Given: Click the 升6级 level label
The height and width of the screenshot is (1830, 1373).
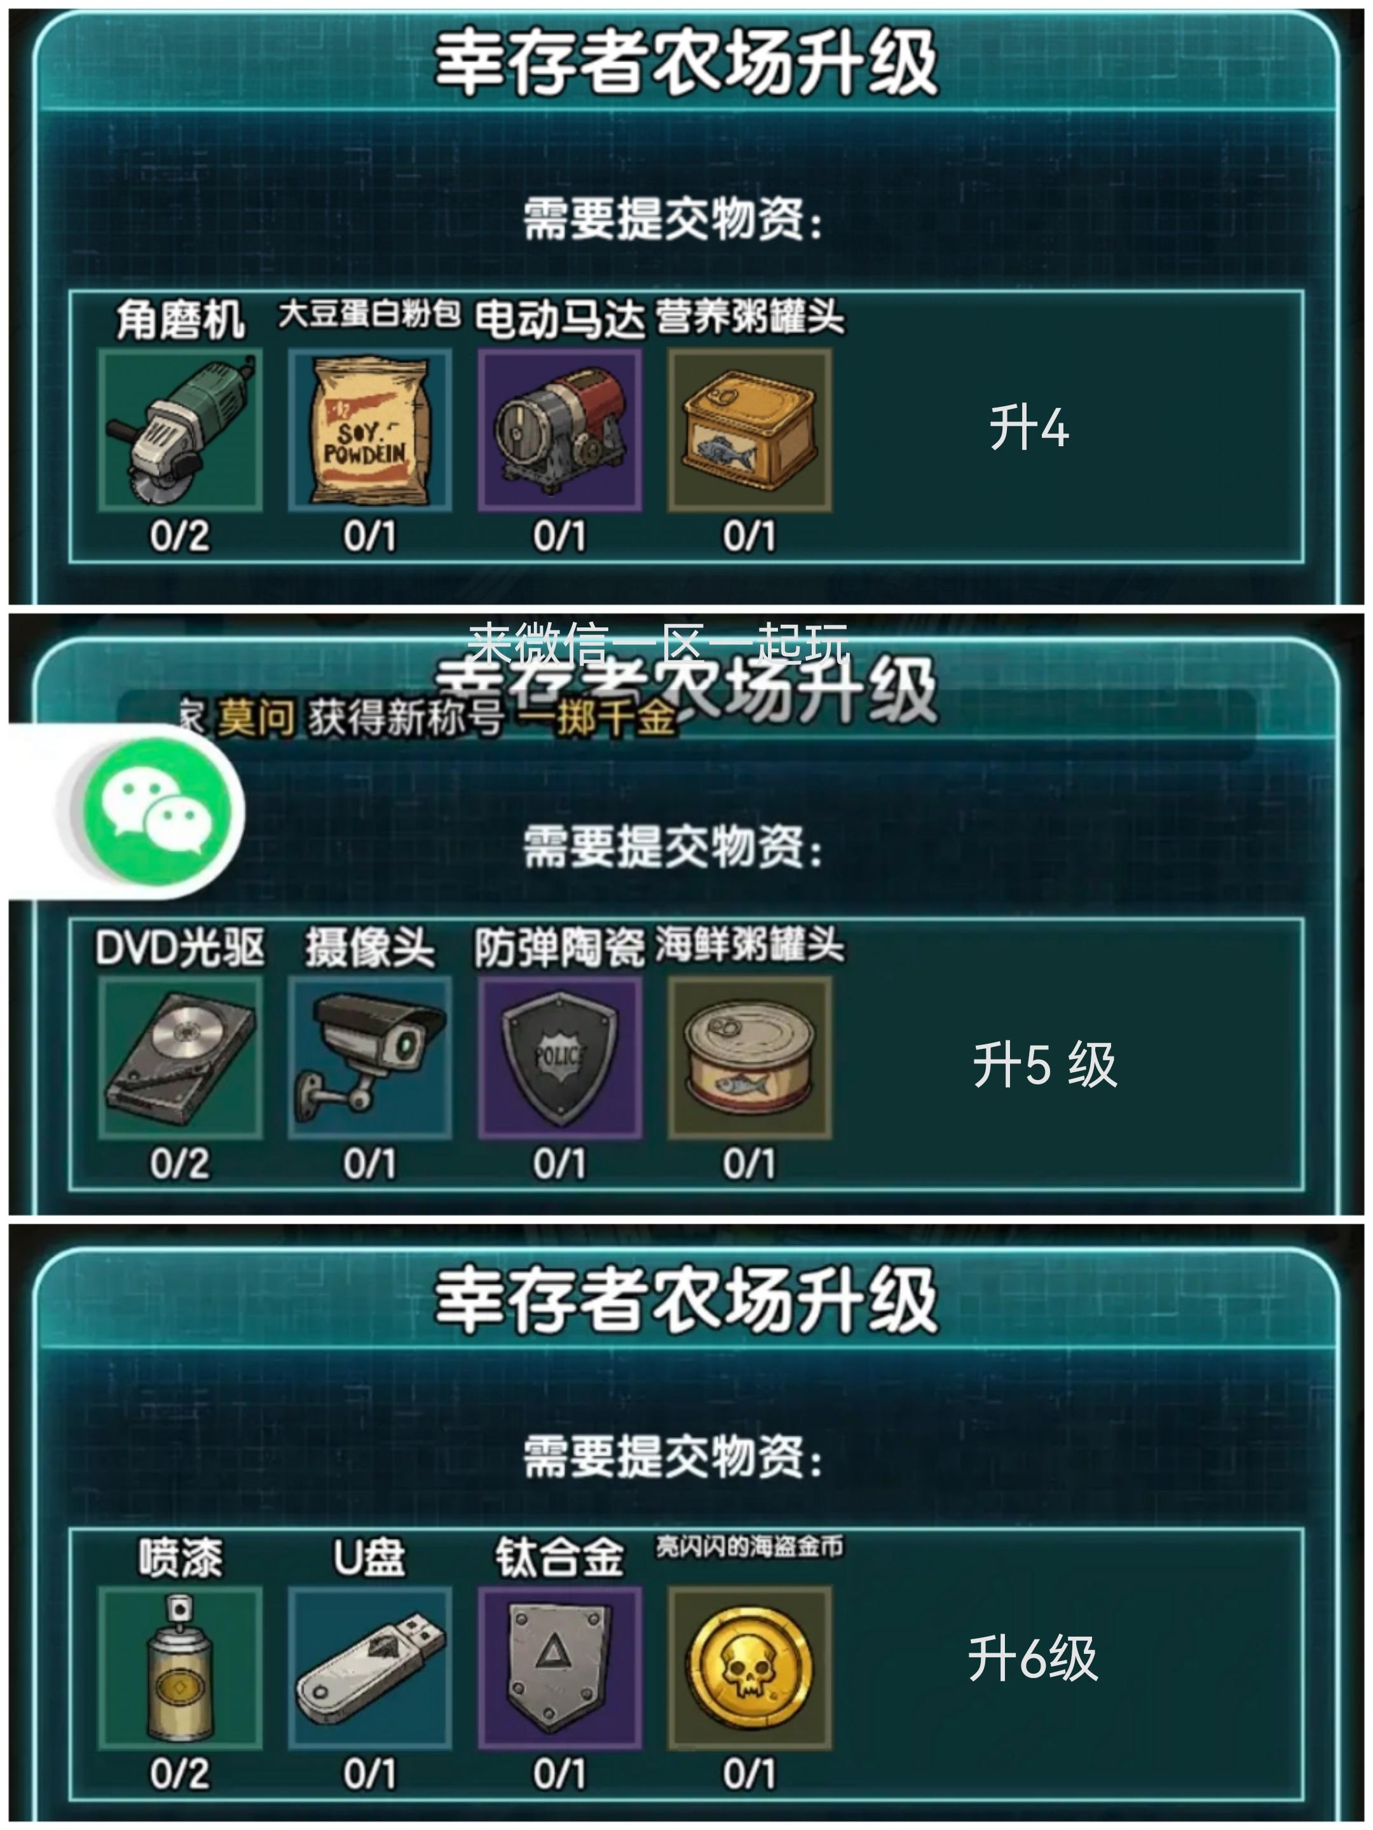Looking at the screenshot, I should (1033, 1659).
